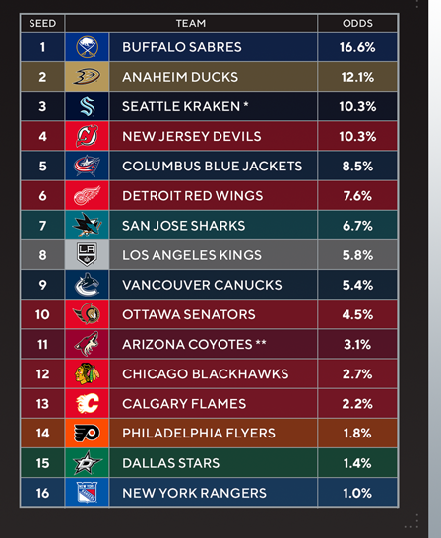Click the New York Rangers logo
Screen dimensions: 441x538
(87, 493)
